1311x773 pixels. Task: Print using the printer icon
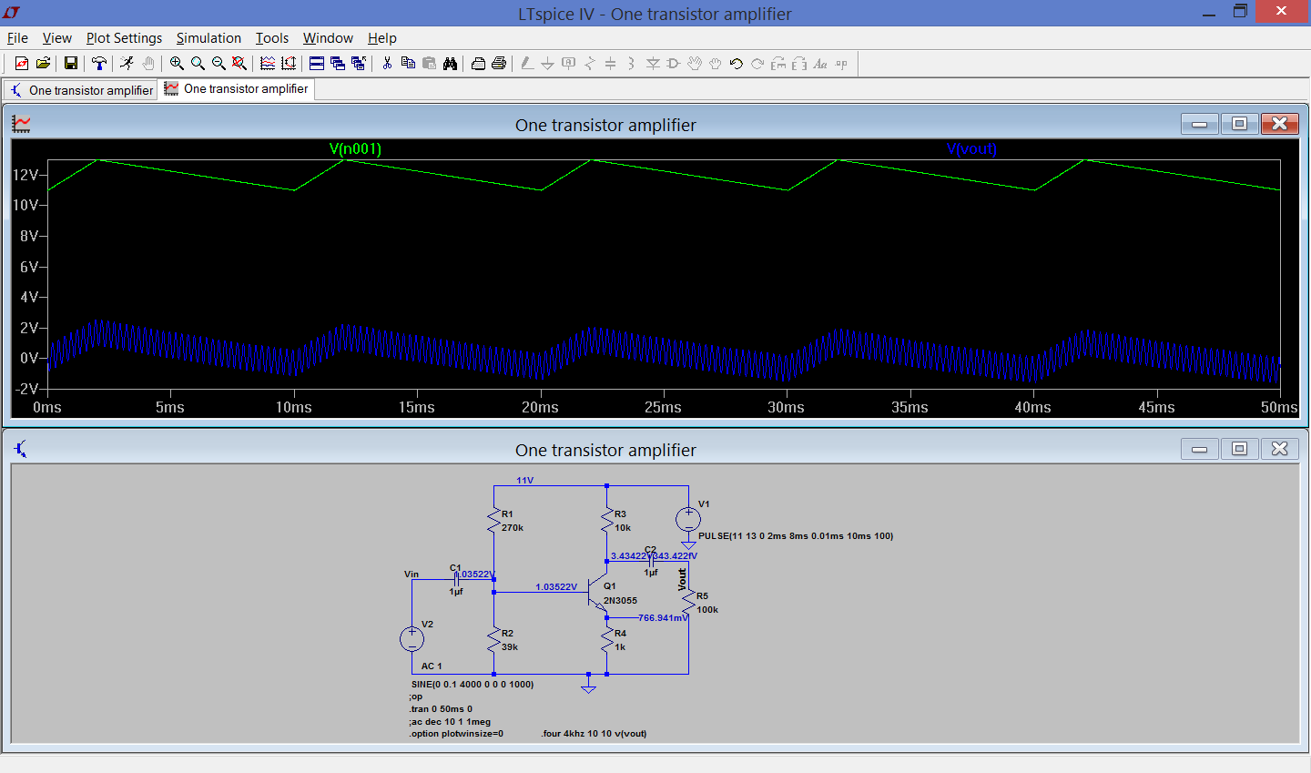coord(499,63)
